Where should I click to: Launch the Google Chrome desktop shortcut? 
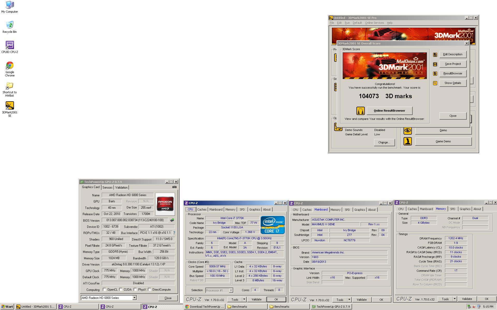point(10,69)
